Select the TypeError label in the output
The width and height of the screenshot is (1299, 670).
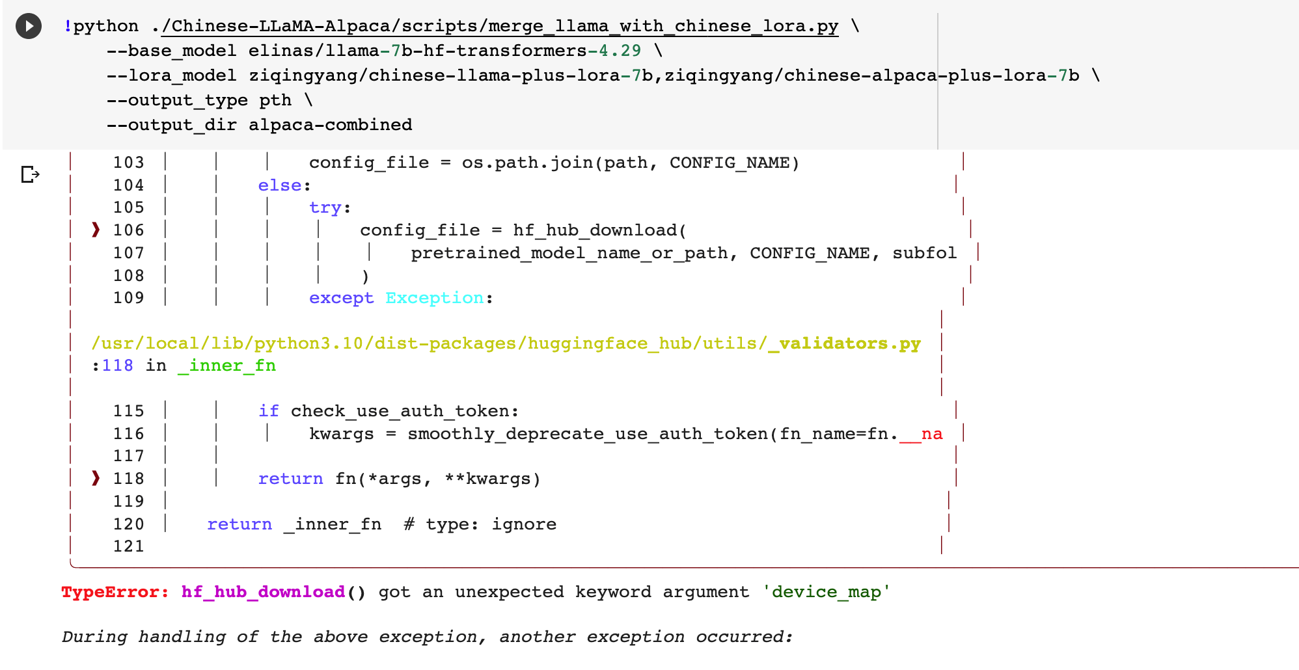click(x=115, y=592)
